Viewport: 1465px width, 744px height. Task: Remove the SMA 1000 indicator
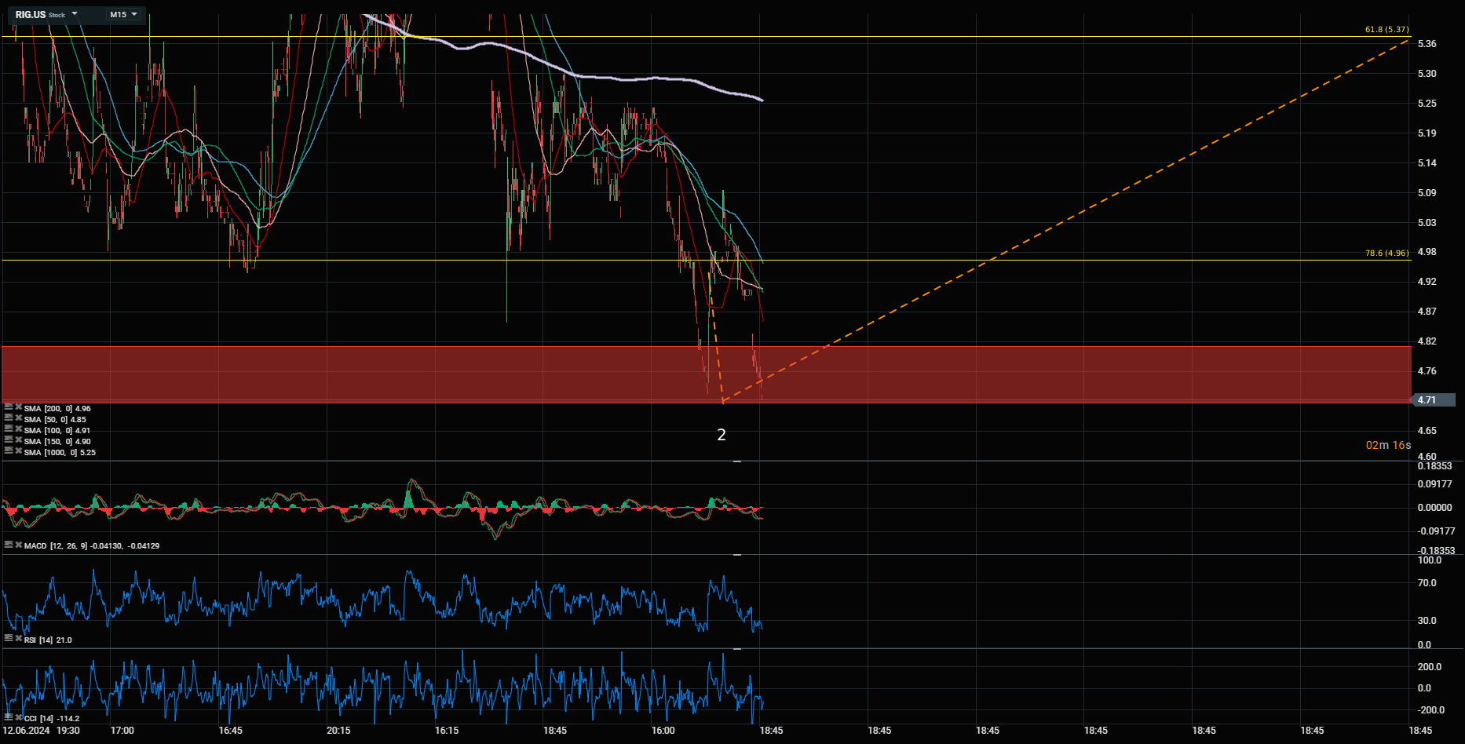pos(18,451)
